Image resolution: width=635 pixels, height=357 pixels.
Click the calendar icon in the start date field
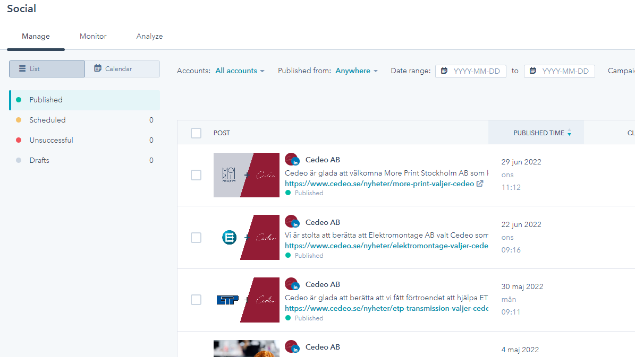click(x=444, y=71)
